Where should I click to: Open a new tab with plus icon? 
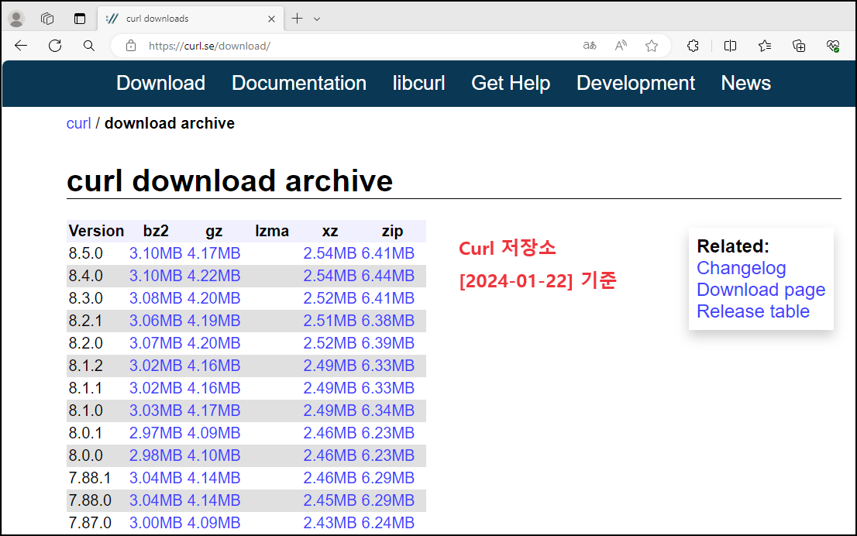[297, 19]
